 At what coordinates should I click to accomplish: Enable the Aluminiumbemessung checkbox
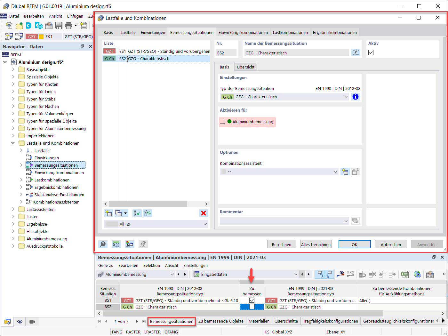click(x=222, y=121)
